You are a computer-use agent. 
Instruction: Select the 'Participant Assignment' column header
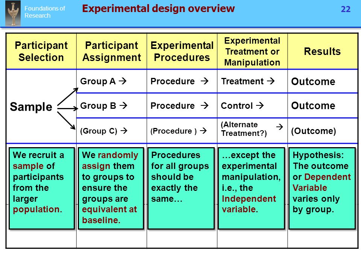pos(112,51)
